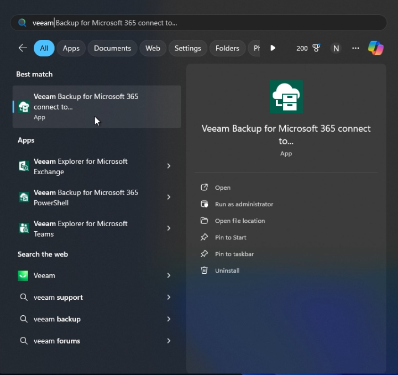Click the Pin to taskbar pin icon
Screen dimensions: 398x375
(x=205, y=254)
